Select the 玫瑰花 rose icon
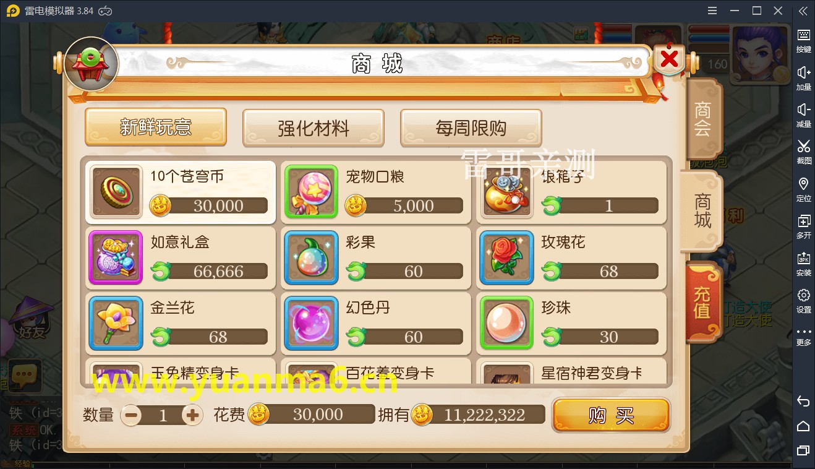 click(507, 257)
